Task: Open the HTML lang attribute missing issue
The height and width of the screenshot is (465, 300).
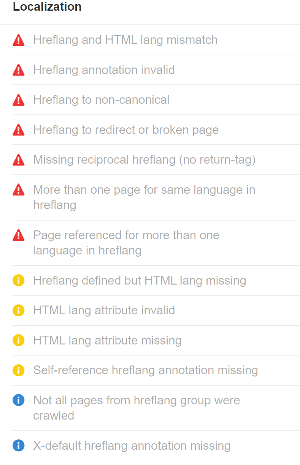Action: [108, 340]
